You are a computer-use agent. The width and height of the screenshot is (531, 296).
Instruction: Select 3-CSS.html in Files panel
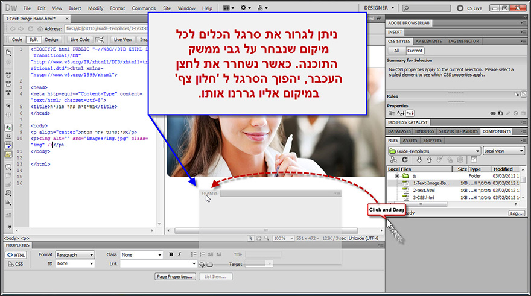click(424, 198)
